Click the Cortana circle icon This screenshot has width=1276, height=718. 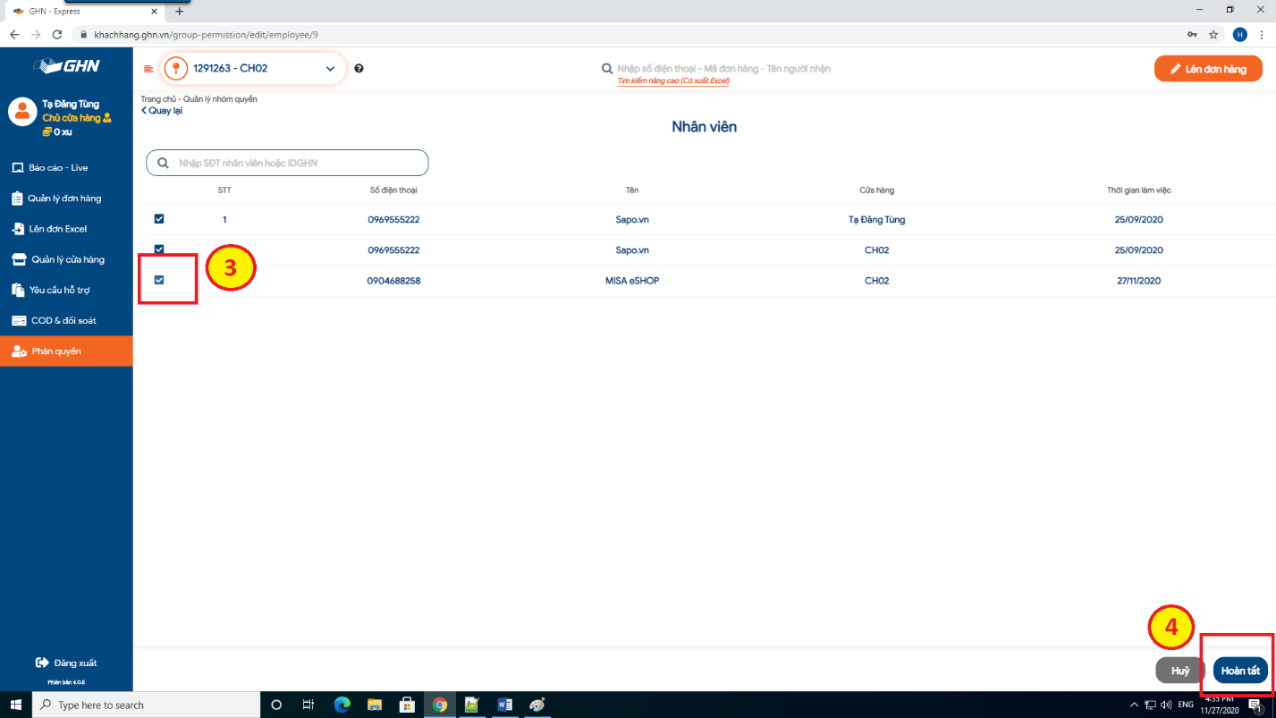(x=276, y=705)
